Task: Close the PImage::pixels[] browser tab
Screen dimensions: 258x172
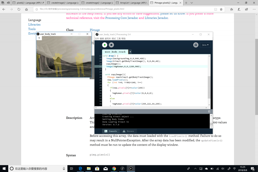Action: point(181,3)
